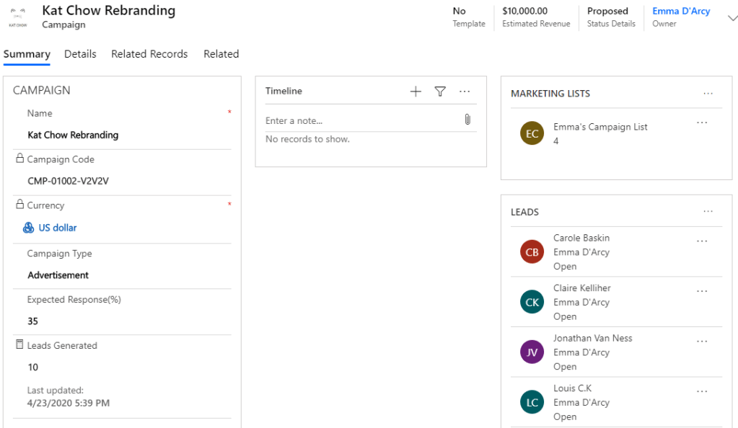Open more options for Claire Kelliher lead
The image size is (738, 428).
point(702,291)
